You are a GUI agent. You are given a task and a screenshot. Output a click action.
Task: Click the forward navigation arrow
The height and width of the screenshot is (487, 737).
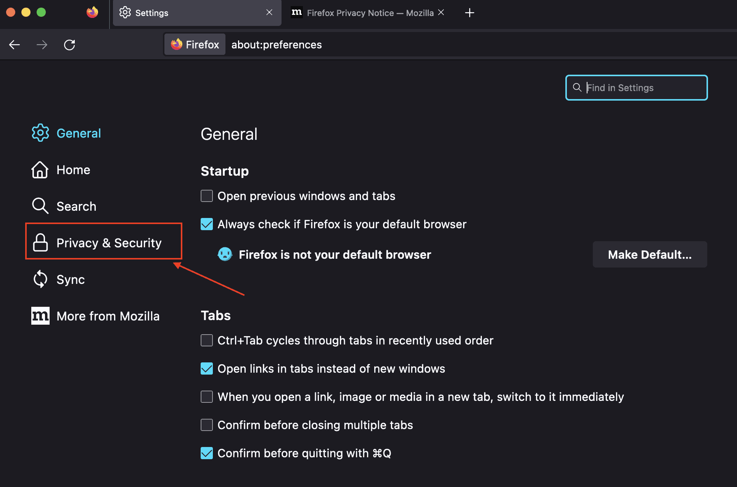coord(42,45)
